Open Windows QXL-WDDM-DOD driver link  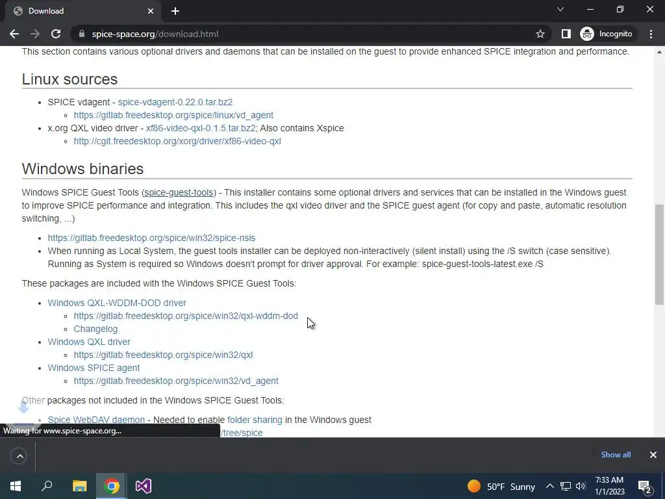[x=117, y=303]
